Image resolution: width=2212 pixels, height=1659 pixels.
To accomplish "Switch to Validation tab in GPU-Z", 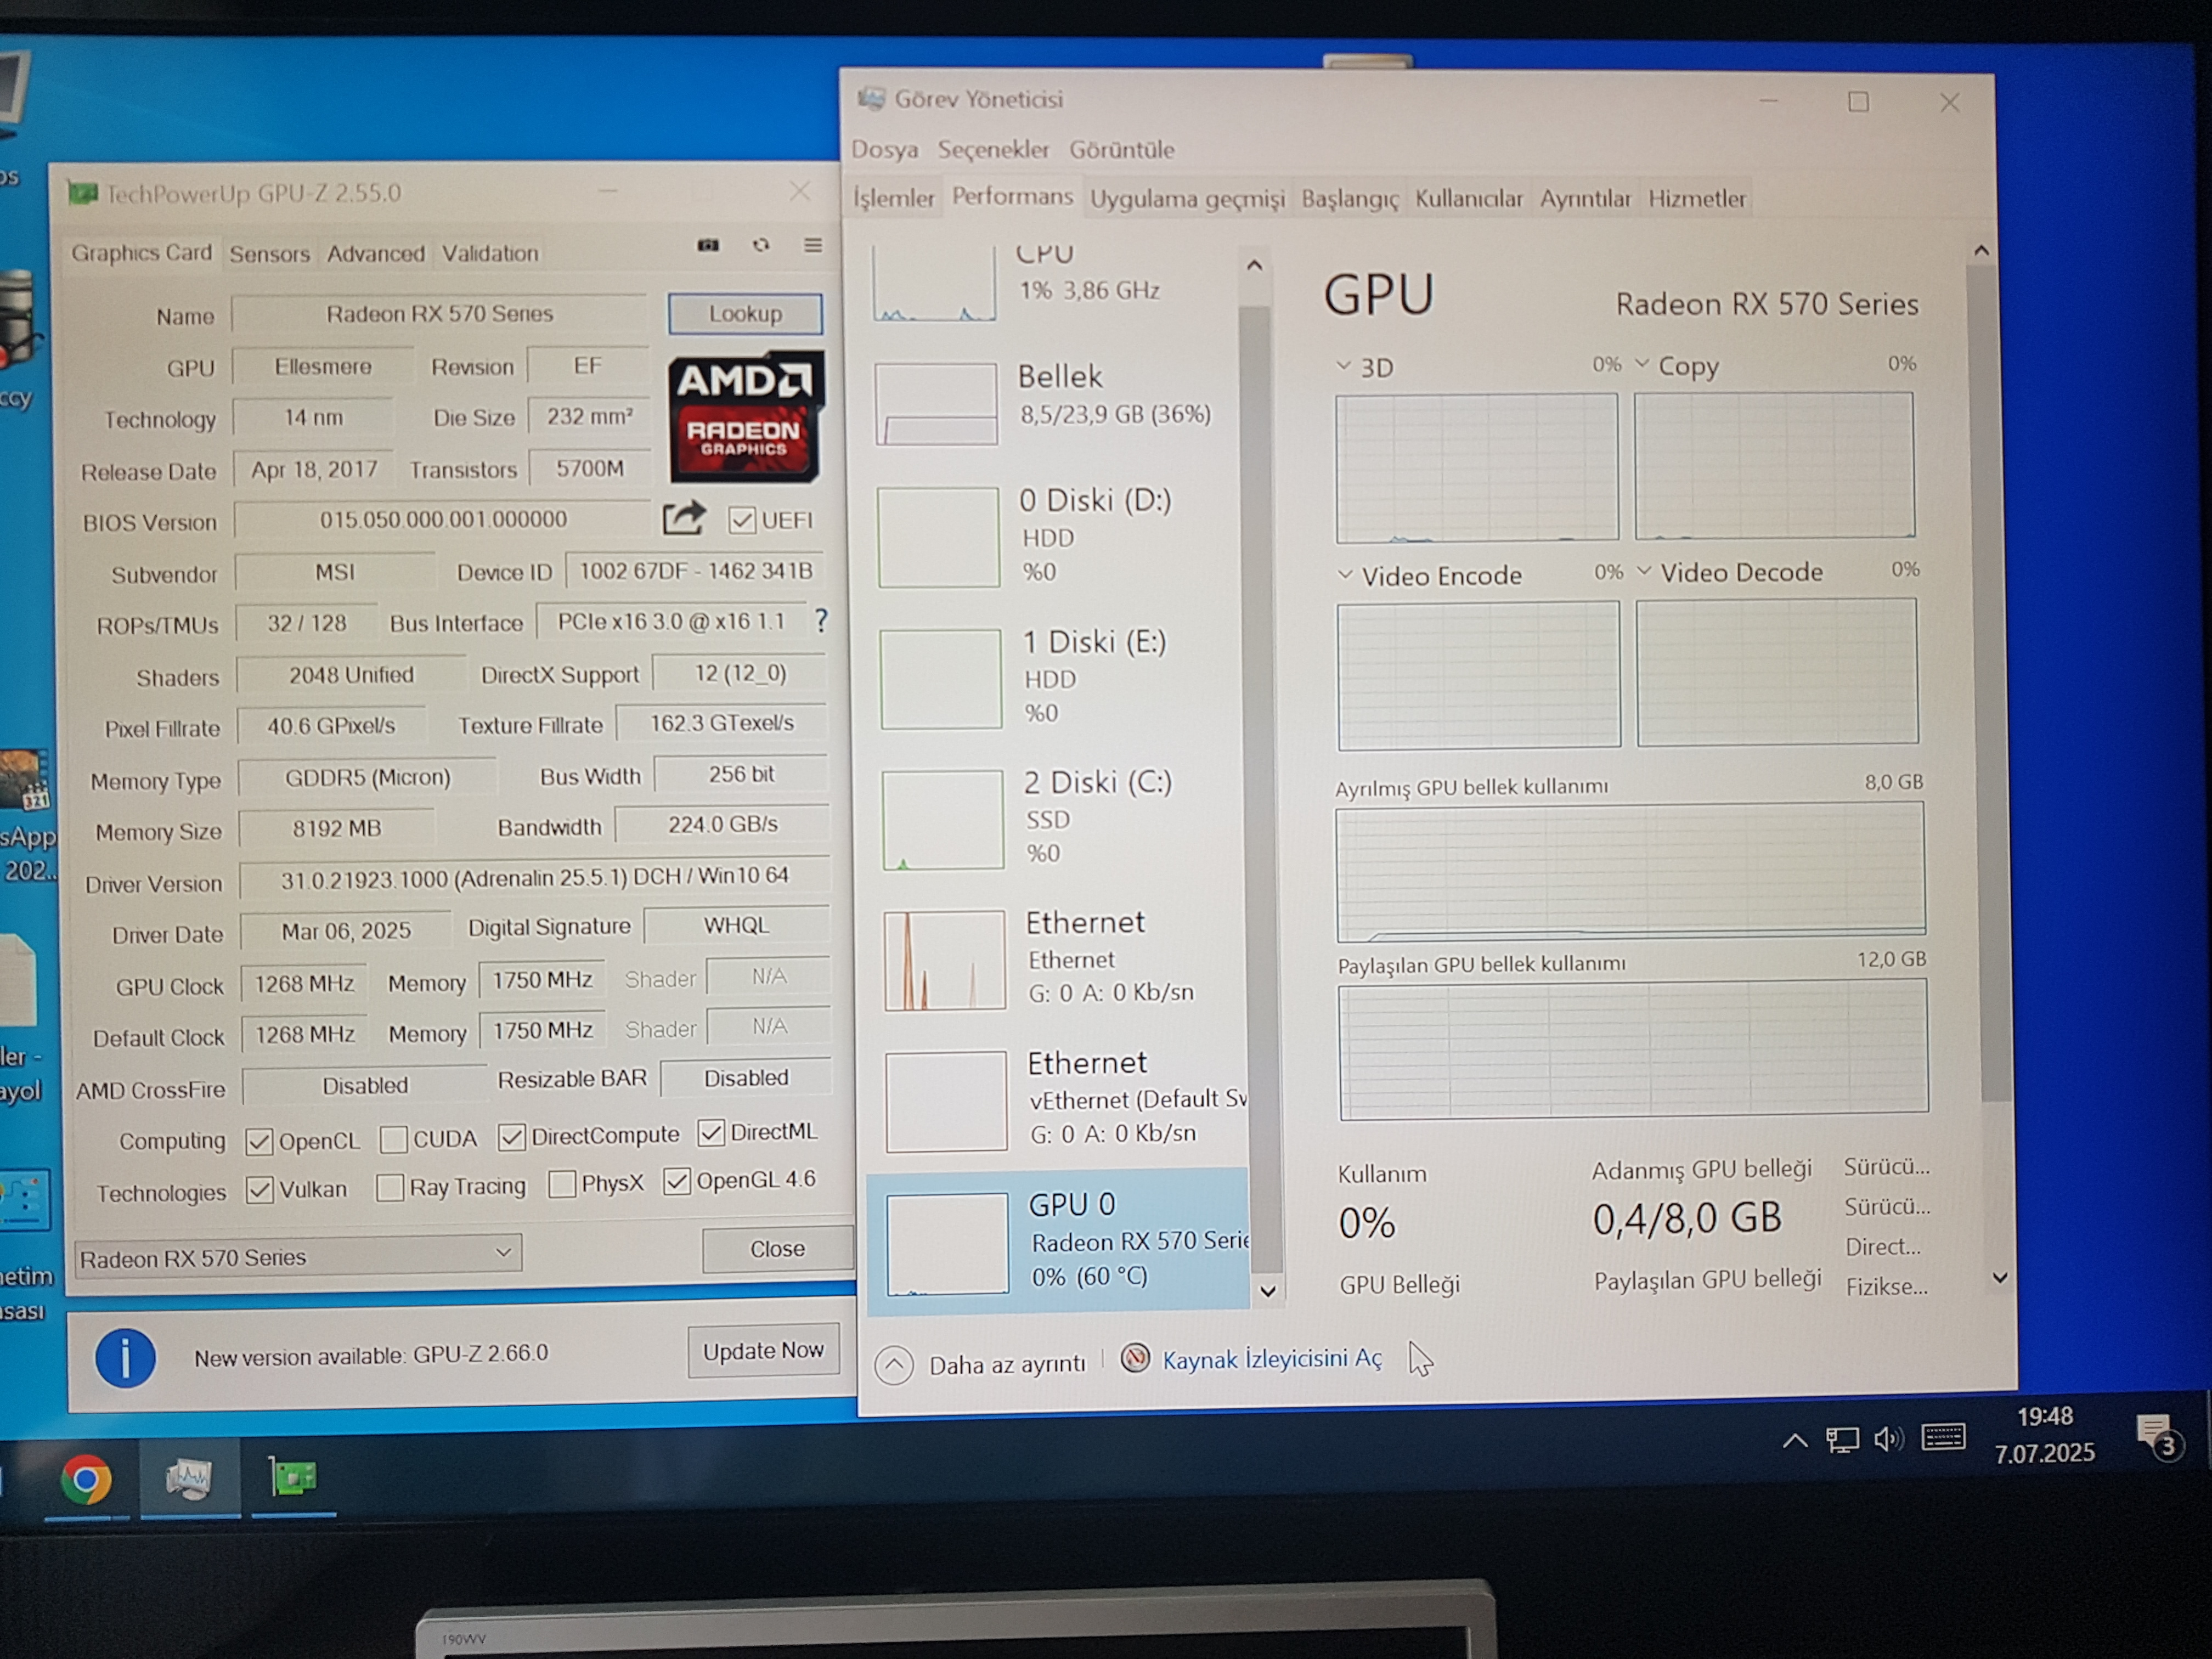I will 490,253.
